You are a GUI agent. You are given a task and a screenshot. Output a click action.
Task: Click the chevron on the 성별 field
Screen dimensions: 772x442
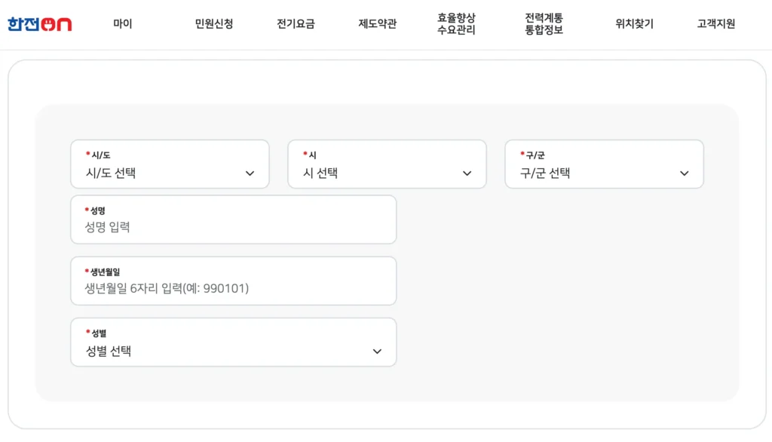click(377, 351)
